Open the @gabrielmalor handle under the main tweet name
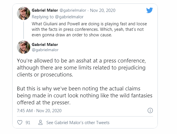 pyautogui.click(x=45, y=50)
